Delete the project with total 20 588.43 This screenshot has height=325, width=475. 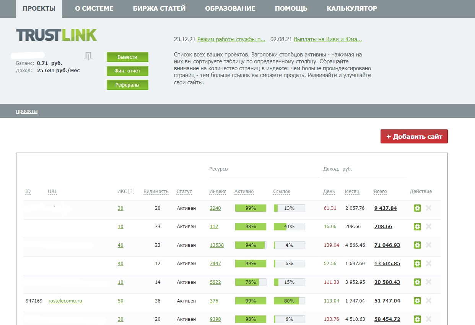click(429, 282)
